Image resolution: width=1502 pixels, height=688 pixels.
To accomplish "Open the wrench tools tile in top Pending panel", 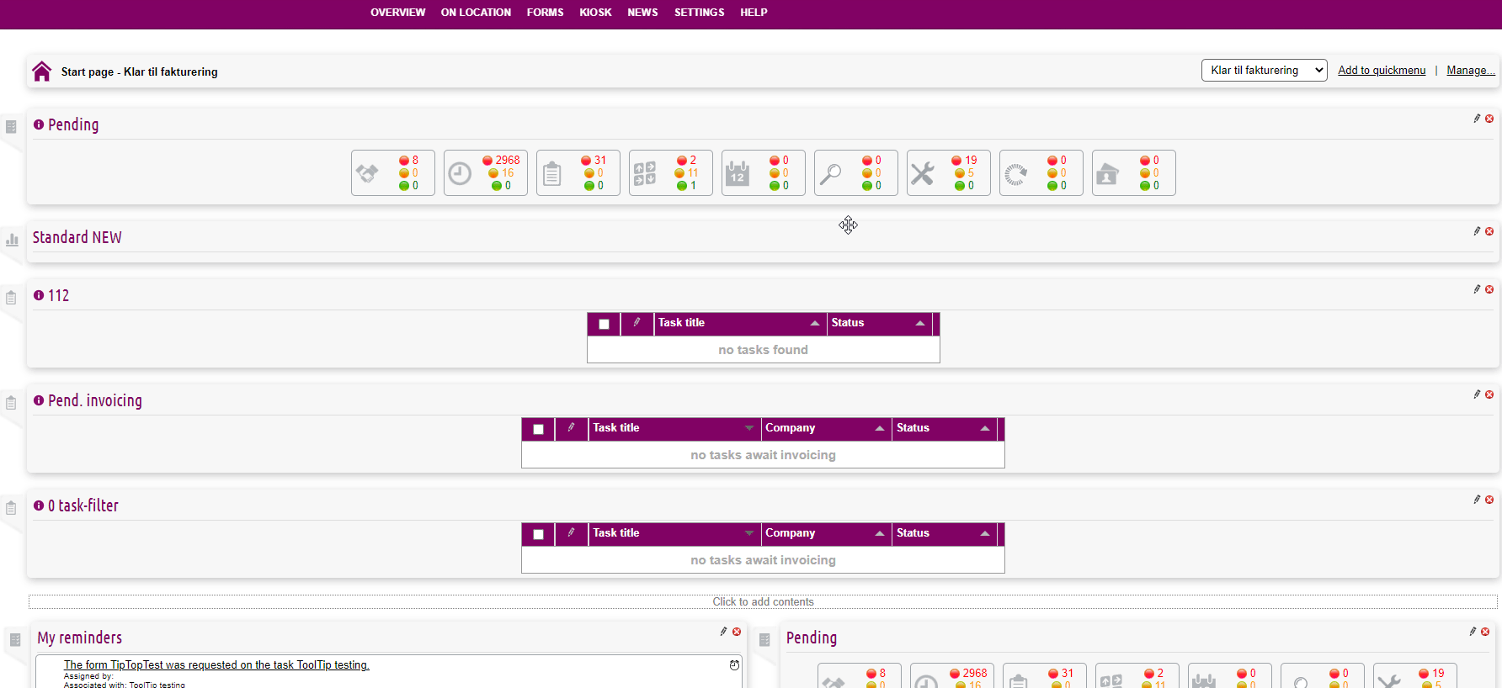I will [x=948, y=173].
